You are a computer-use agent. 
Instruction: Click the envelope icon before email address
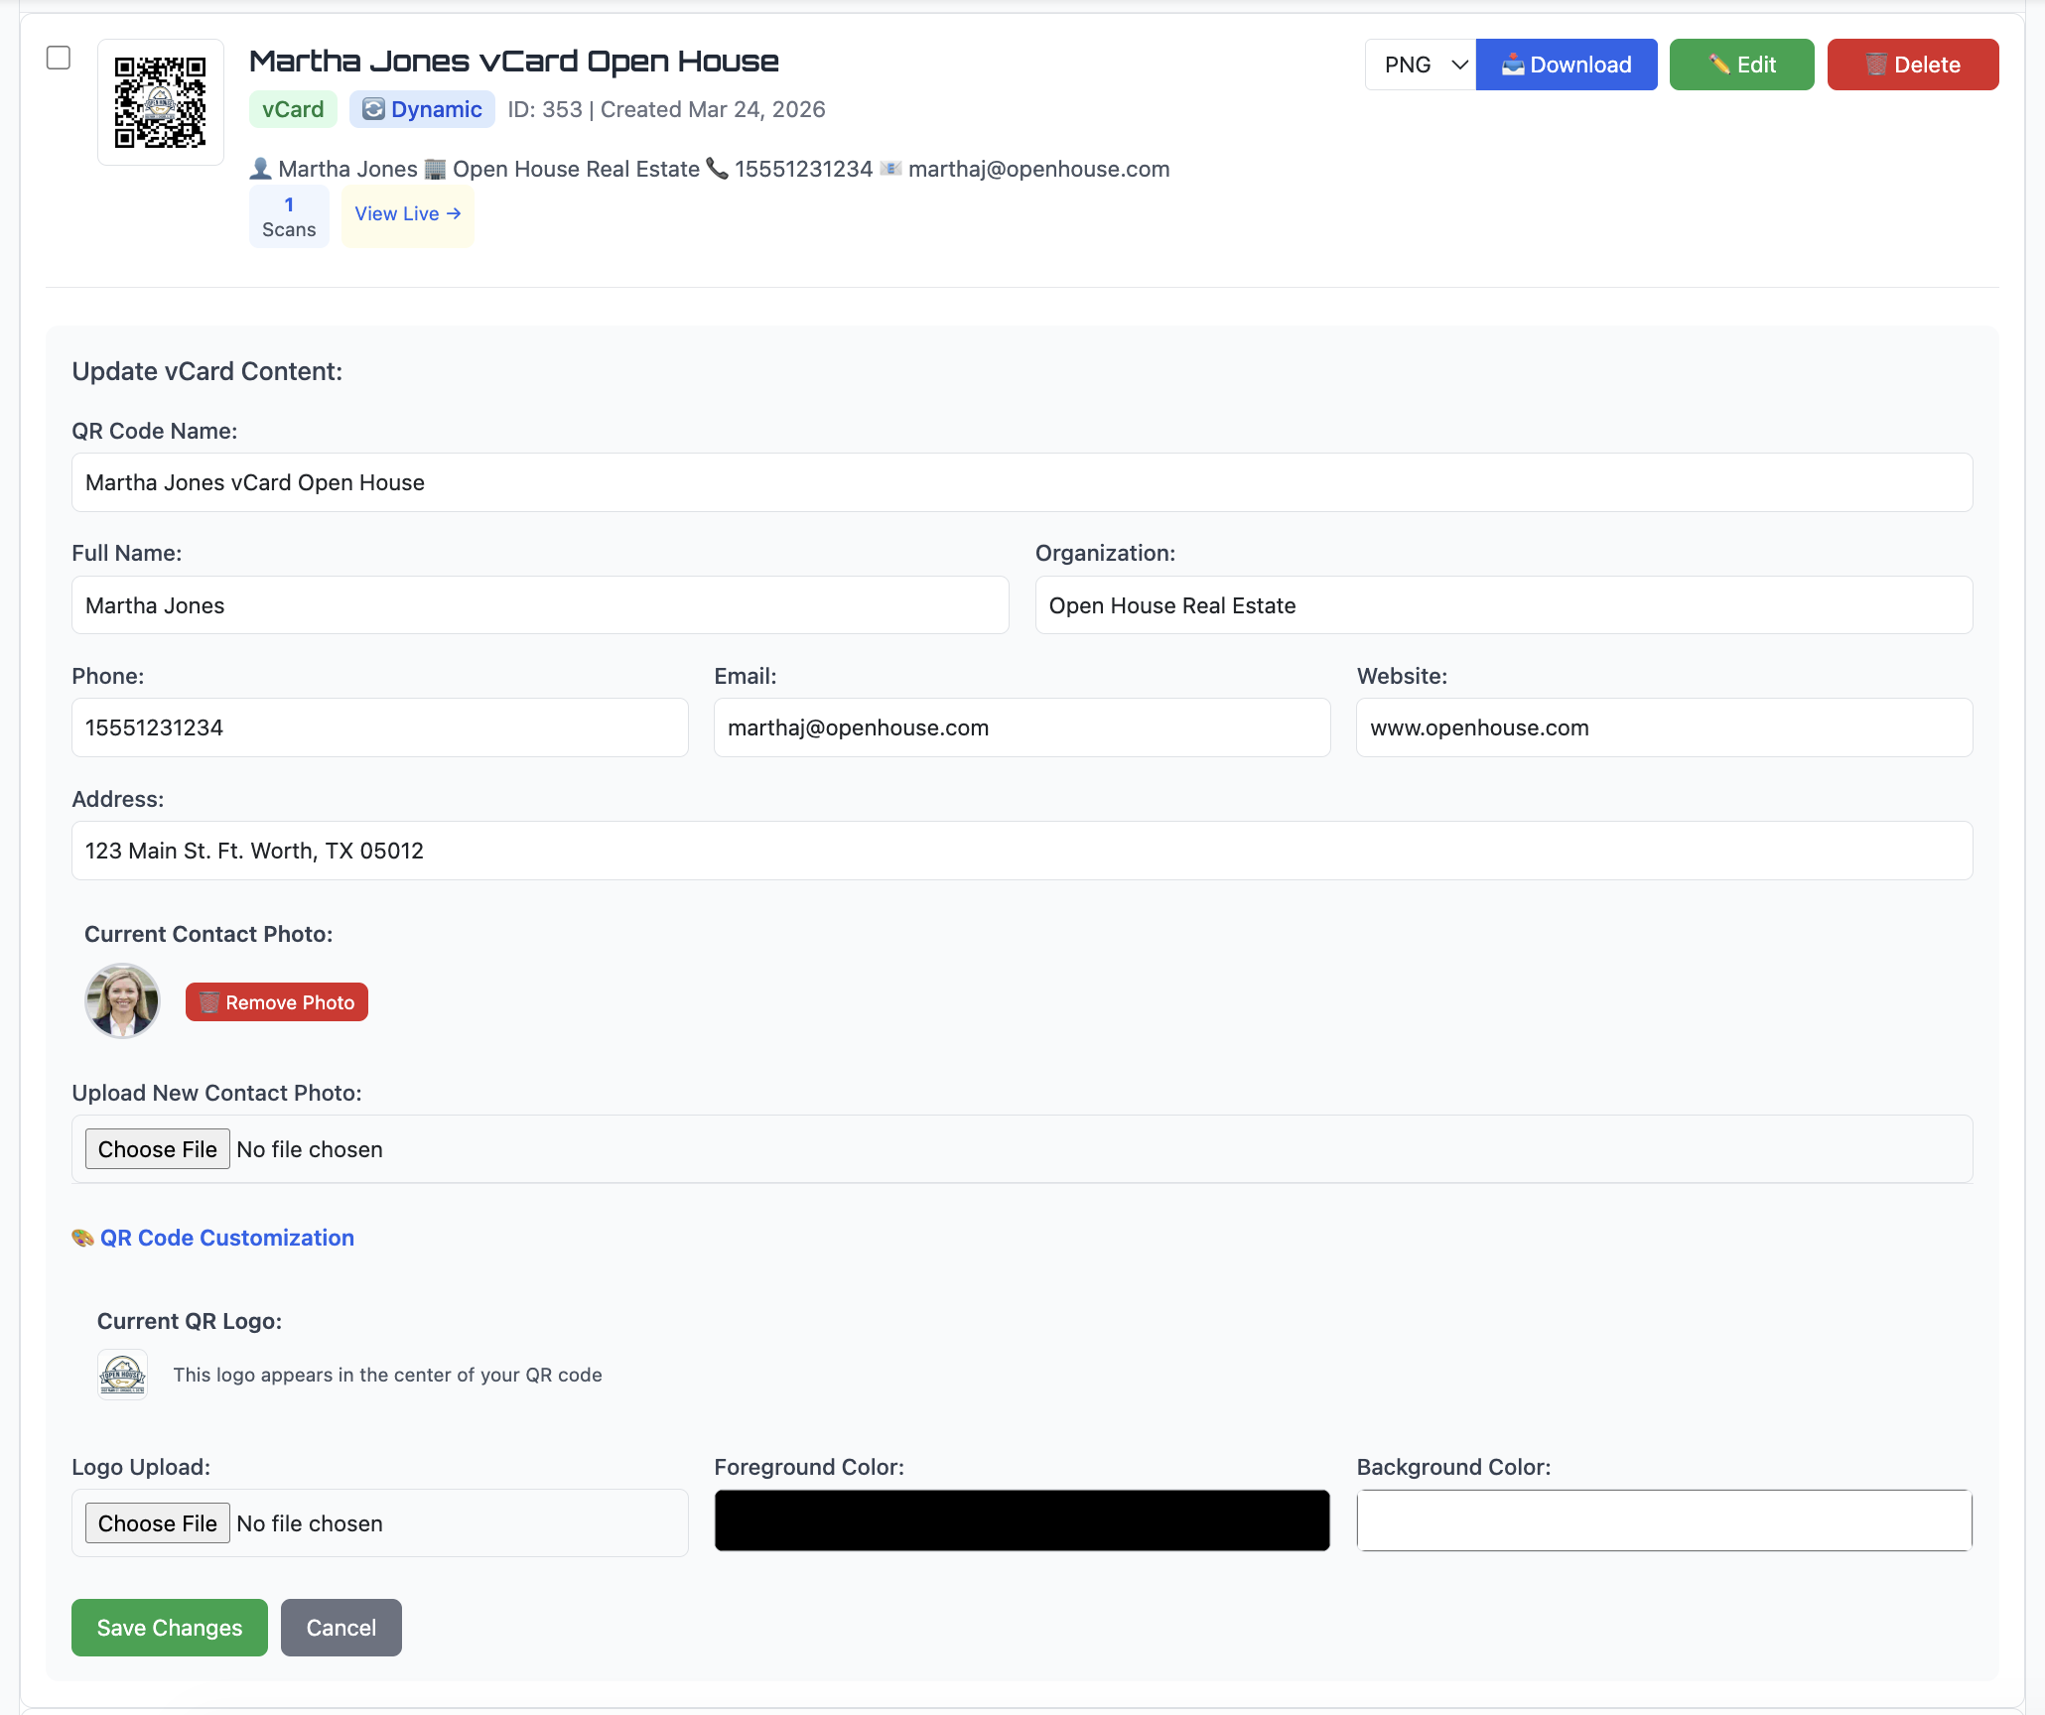coord(890,169)
